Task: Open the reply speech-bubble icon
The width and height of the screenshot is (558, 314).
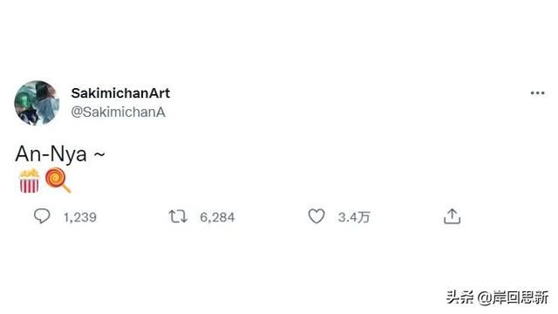Action: [x=42, y=216]
